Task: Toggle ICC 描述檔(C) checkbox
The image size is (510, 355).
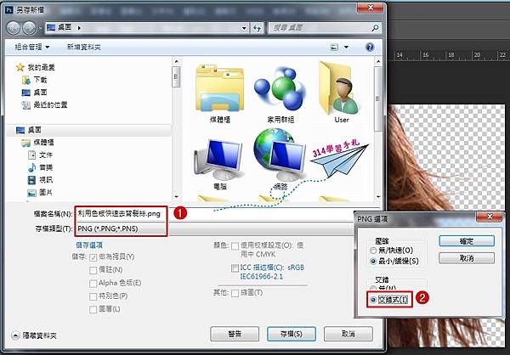Action: click(x=235, y=268)
